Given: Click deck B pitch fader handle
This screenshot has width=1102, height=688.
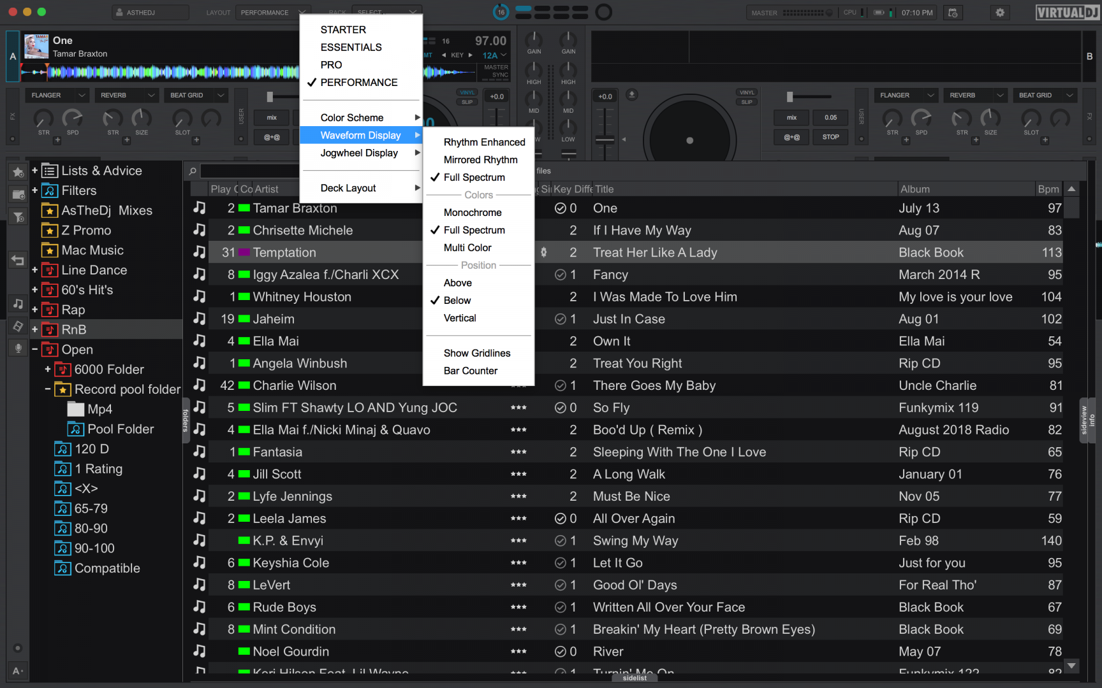Looking at the screenshot, I should pyautogui.click(x=605, y=140).
